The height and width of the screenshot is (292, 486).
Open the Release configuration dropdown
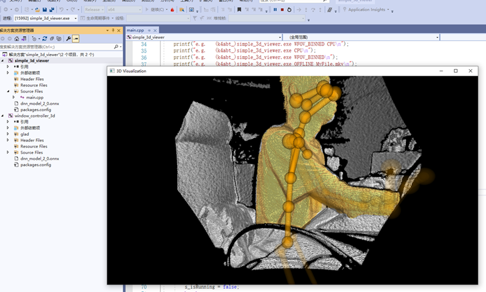click(x=95, y=9)
